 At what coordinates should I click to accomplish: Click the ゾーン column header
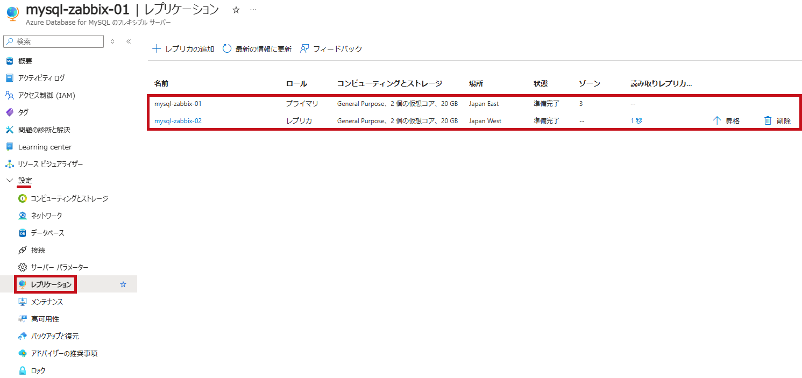pos(590,83)
